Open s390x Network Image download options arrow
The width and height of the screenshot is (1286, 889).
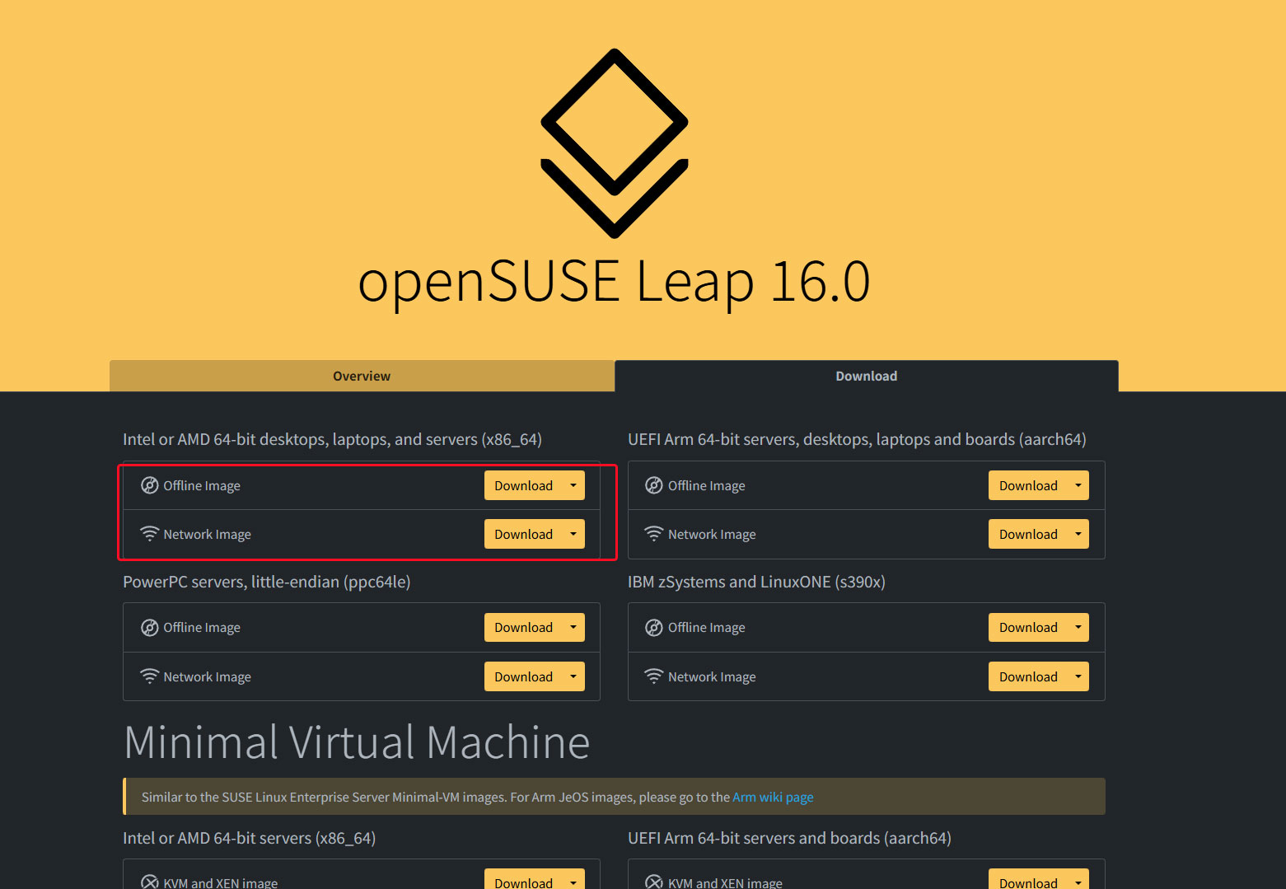1078,676
